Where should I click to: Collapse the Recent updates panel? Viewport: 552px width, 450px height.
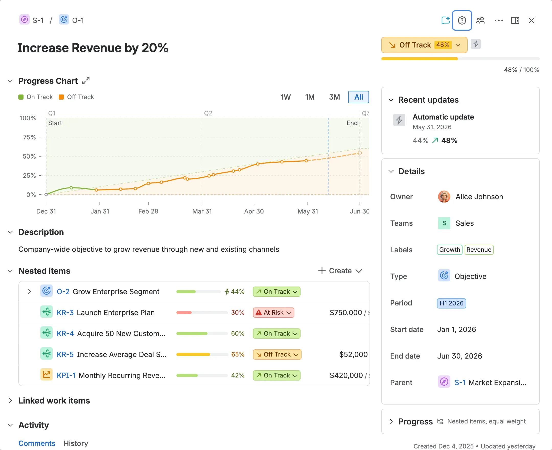pyautogui.click(x=391, y=100)
